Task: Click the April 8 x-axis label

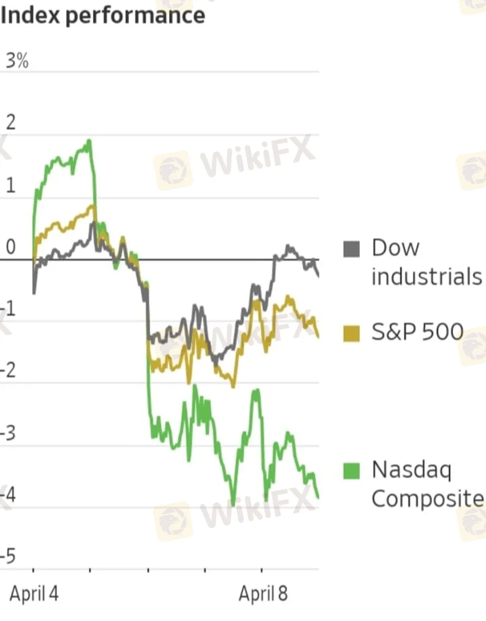Action: click(x=263, y=594)
